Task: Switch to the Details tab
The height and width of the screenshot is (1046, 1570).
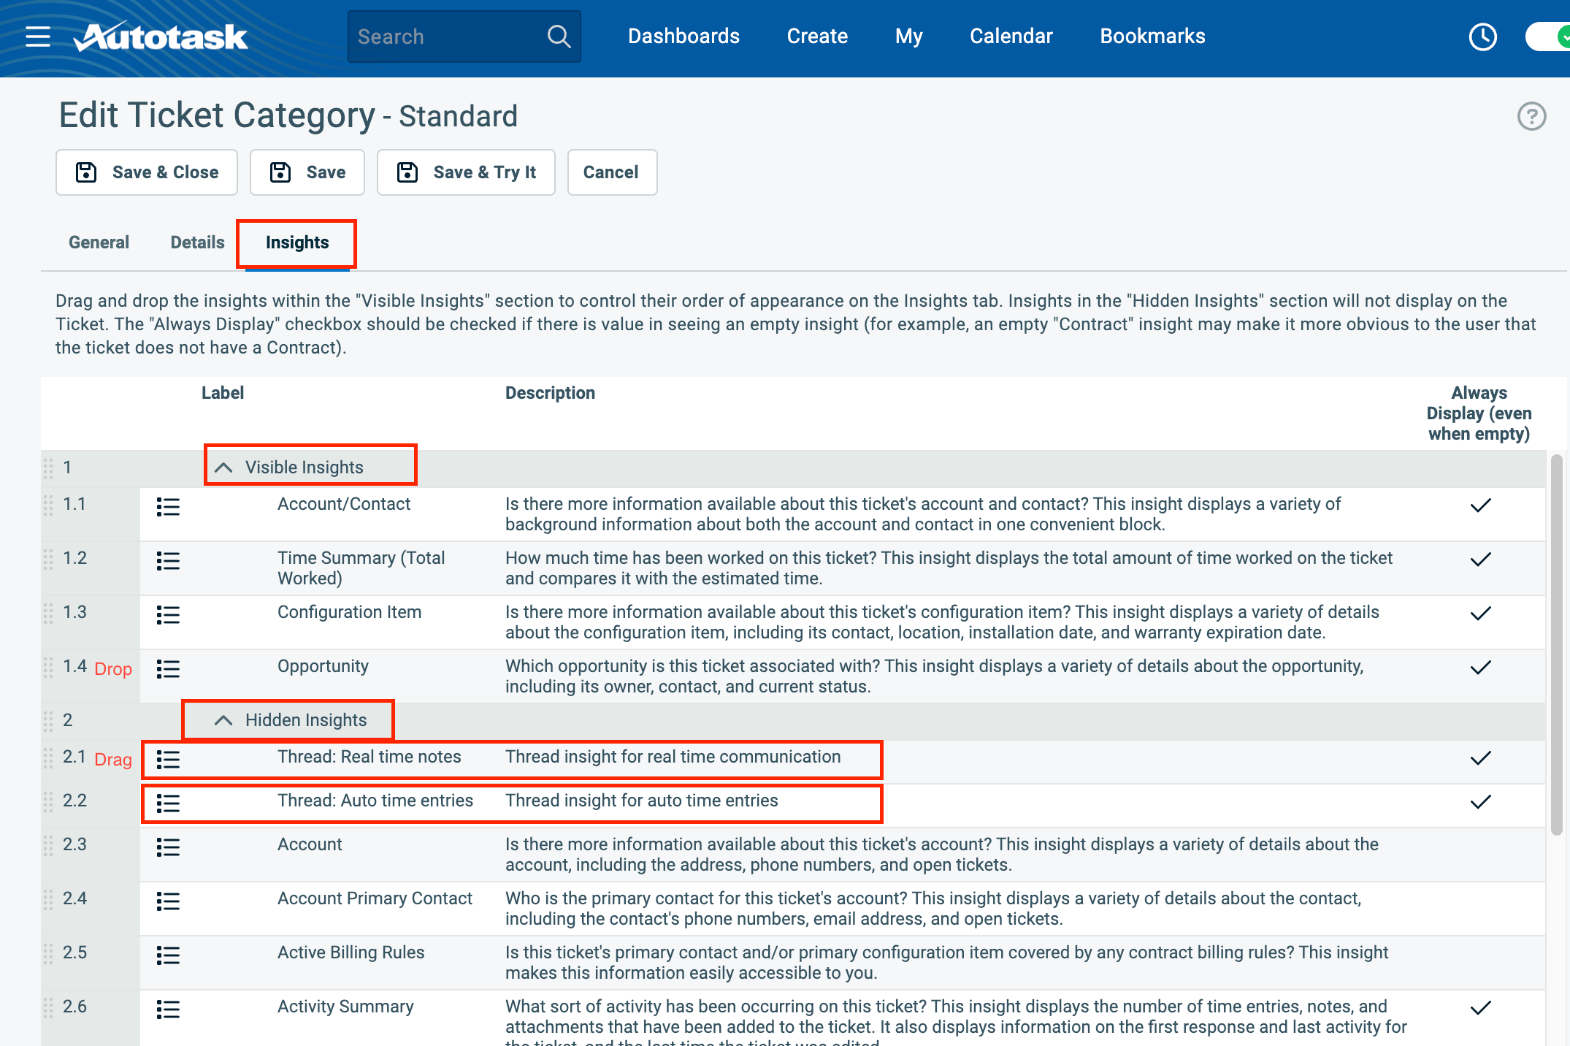Action: [197, 243]
